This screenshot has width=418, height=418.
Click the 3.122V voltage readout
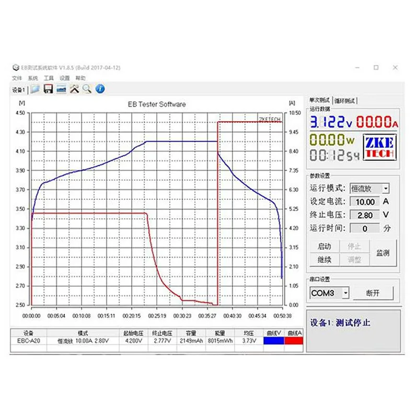(x=331, y=122)
